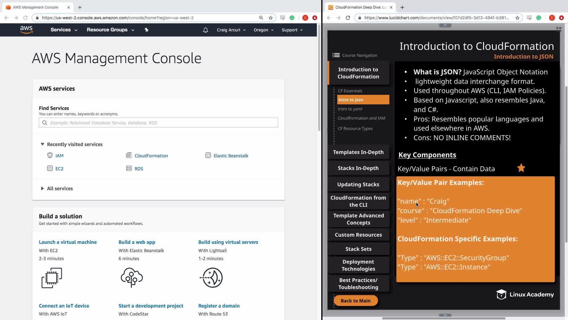Click the EC2 virtual machine illustration icon
The image size is (568, 320).
tap(52, 278)
